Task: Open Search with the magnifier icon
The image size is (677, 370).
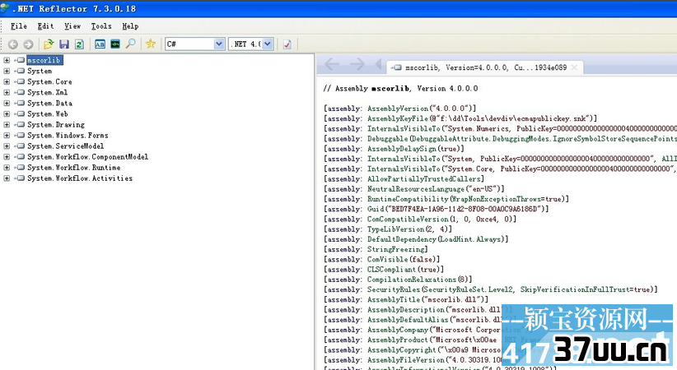Action: point(130,44)
